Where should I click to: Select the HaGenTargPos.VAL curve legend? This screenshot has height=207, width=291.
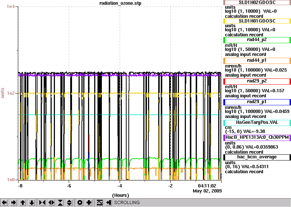(x=257, y=122)
